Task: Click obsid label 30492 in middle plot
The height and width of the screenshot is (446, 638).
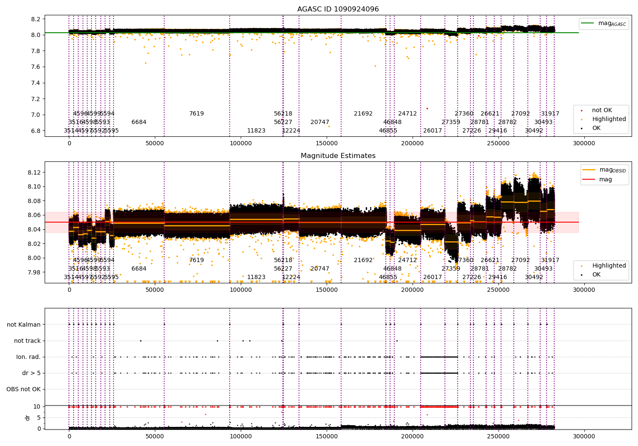Action: click(x=534, y=277)
